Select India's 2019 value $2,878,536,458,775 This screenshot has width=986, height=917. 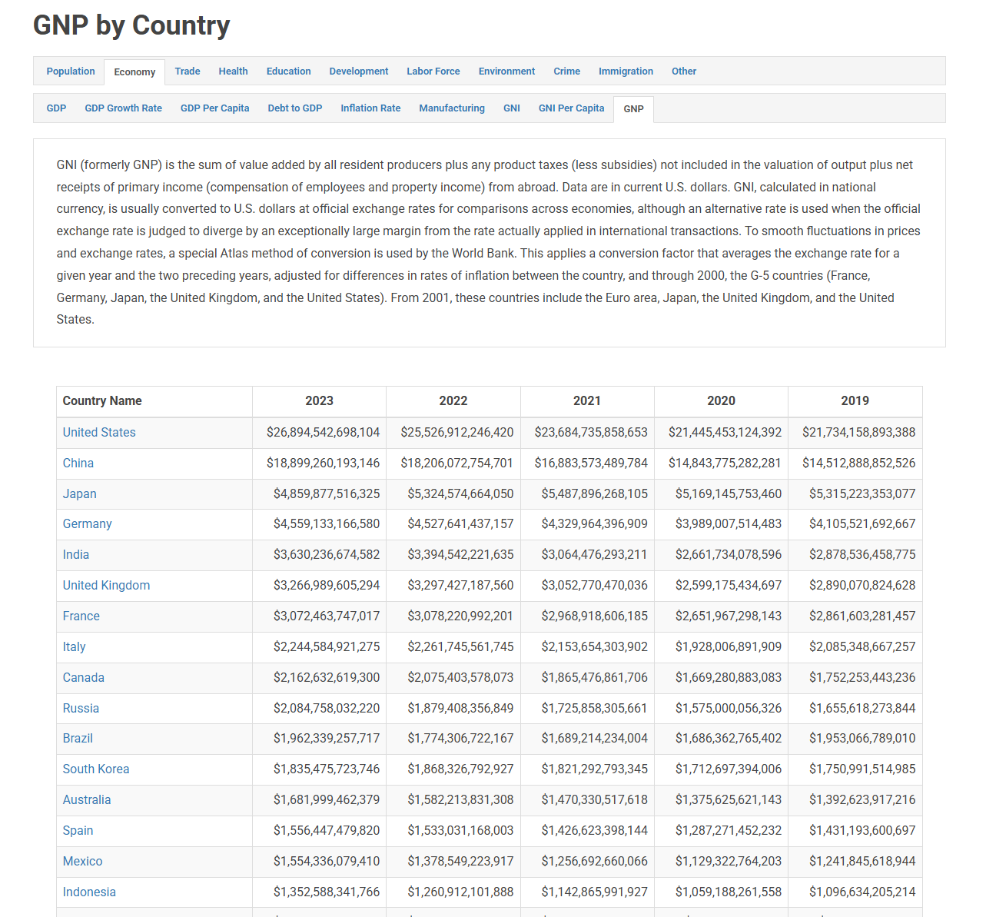(862, 554)
